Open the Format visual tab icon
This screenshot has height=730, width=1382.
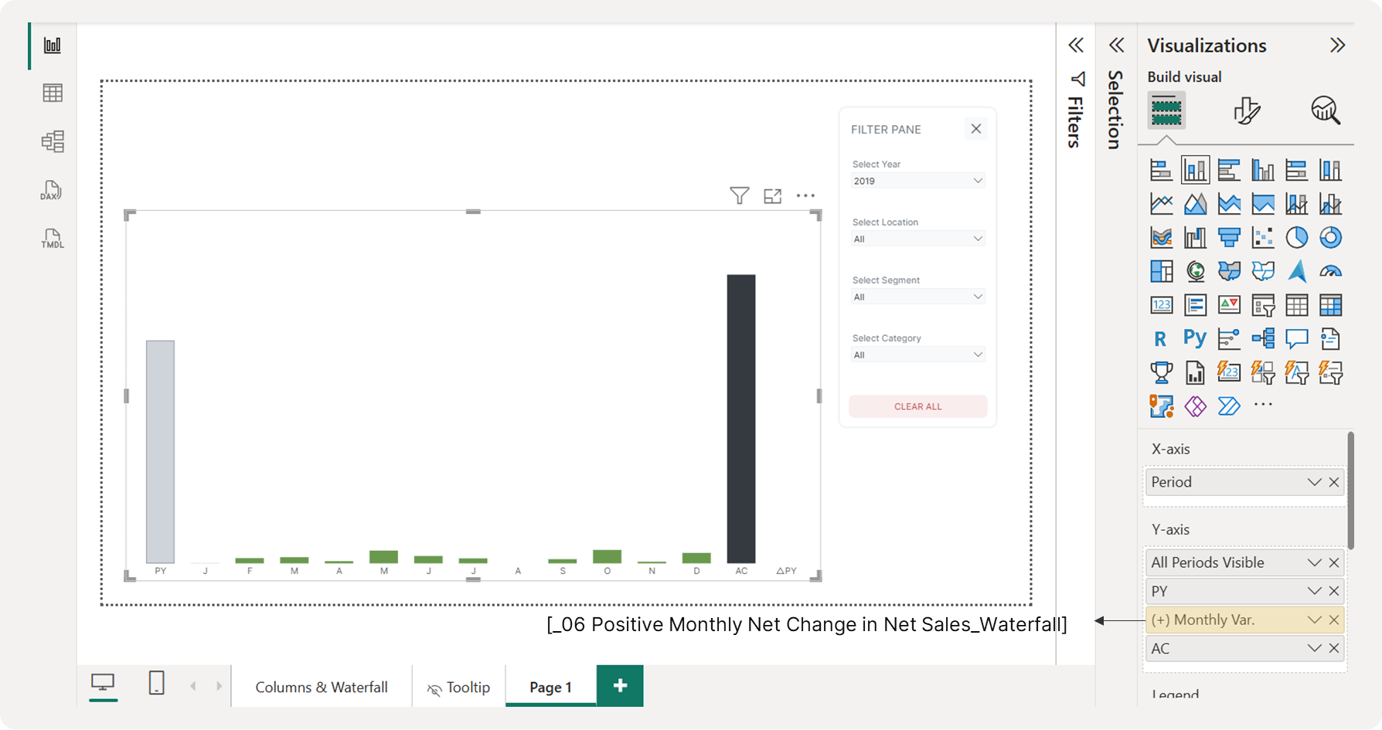click(1247, 110)
